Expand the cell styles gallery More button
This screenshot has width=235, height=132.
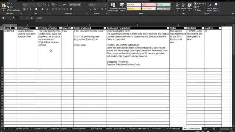coord(172,10)
